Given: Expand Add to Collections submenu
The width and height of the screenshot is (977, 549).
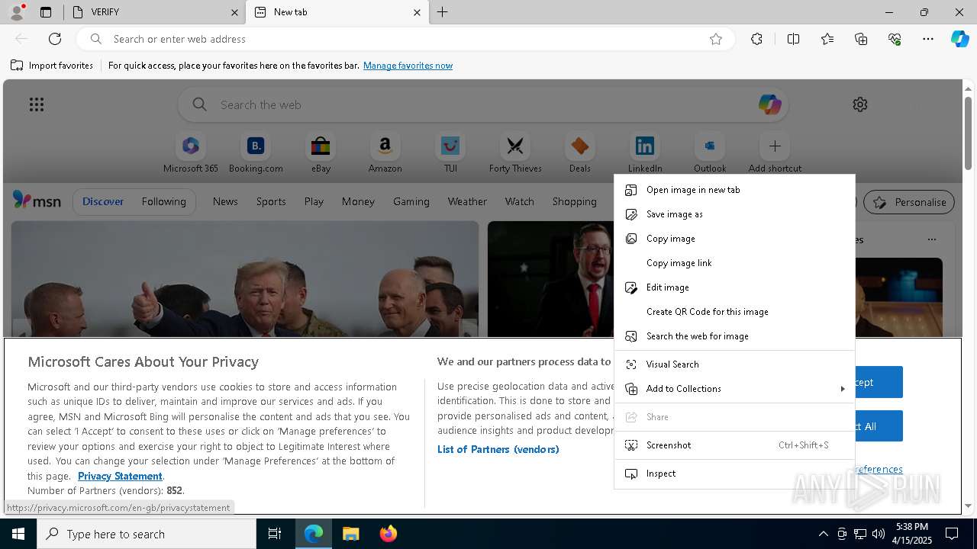Looking at the screenshot, I should pos(734,389).
